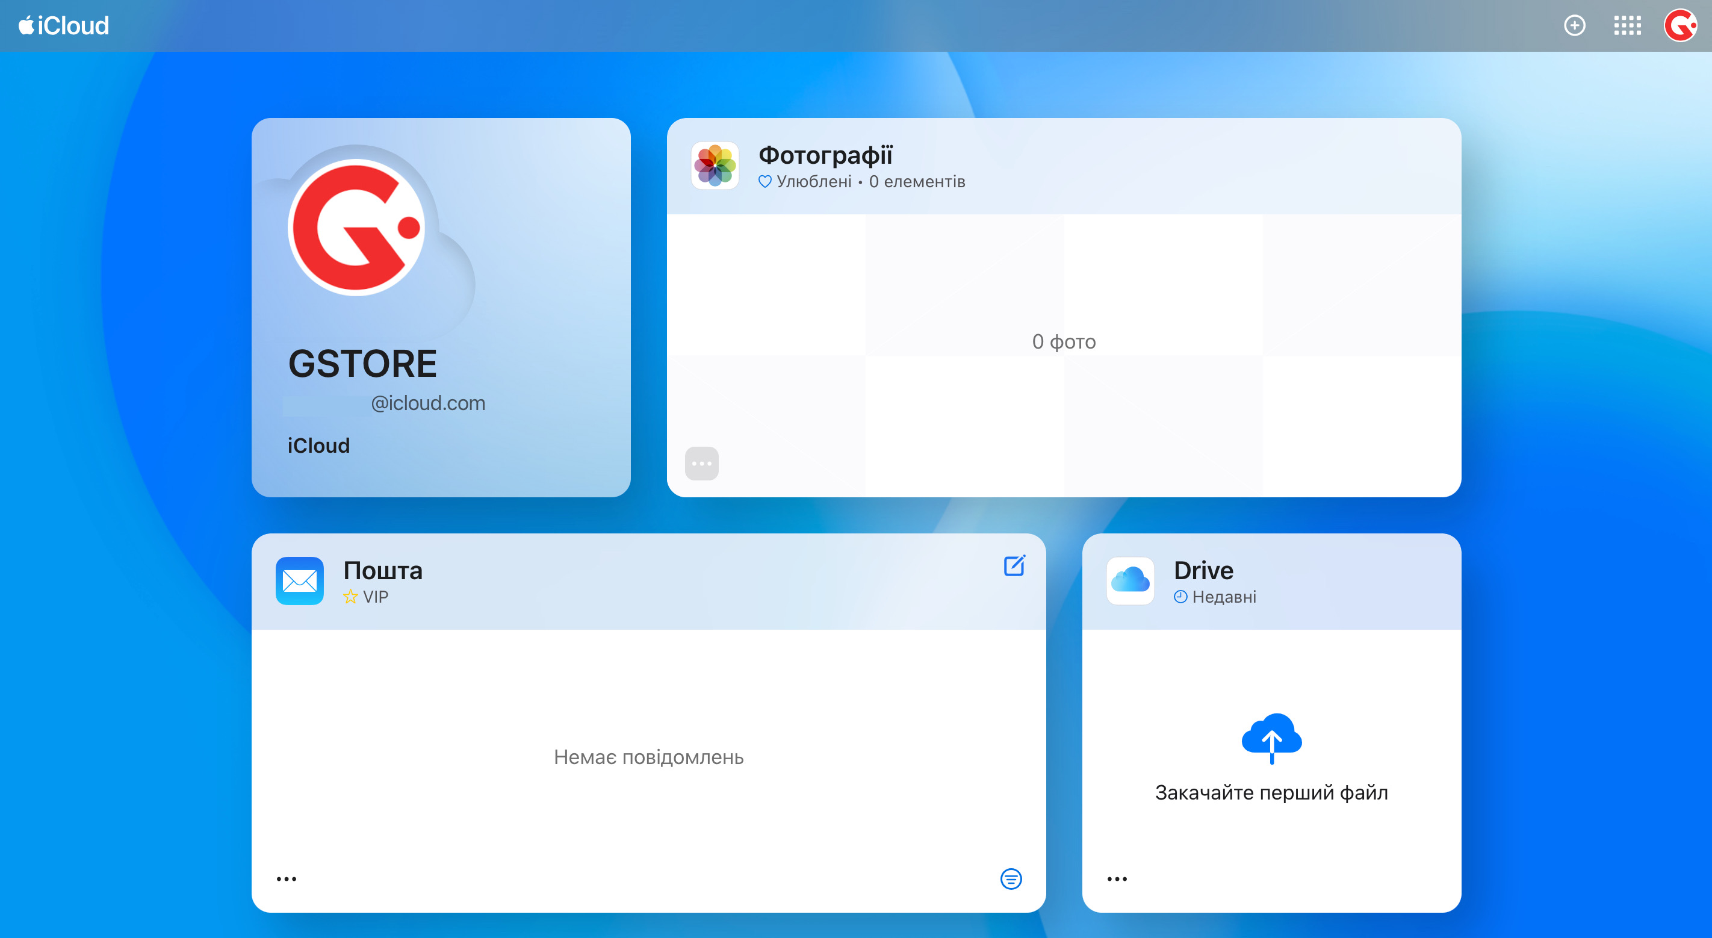Click the GSTORE account name

362,364
